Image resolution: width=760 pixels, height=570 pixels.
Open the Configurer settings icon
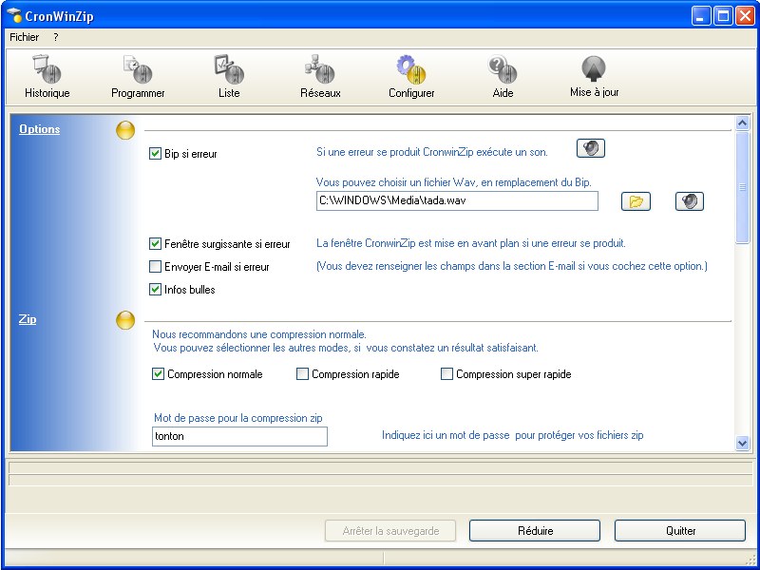click(411, 77)
